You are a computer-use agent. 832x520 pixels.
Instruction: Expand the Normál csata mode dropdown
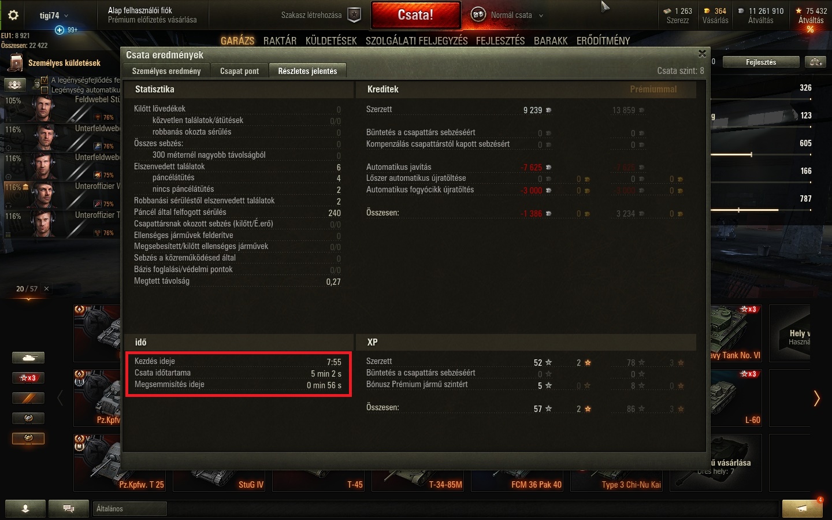coord(508,15)
